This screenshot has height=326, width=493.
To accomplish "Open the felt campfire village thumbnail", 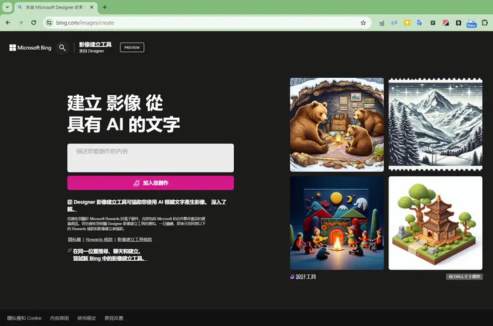I will click(x=336, y=223).
